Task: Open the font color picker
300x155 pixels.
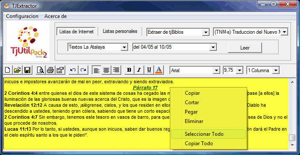Action: 159,70
